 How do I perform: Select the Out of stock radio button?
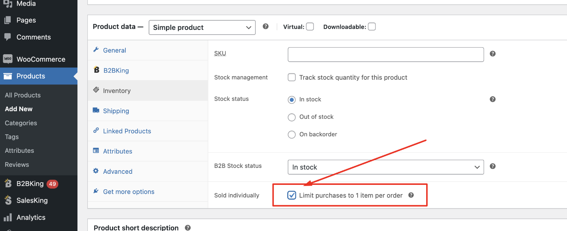[292, 117]
